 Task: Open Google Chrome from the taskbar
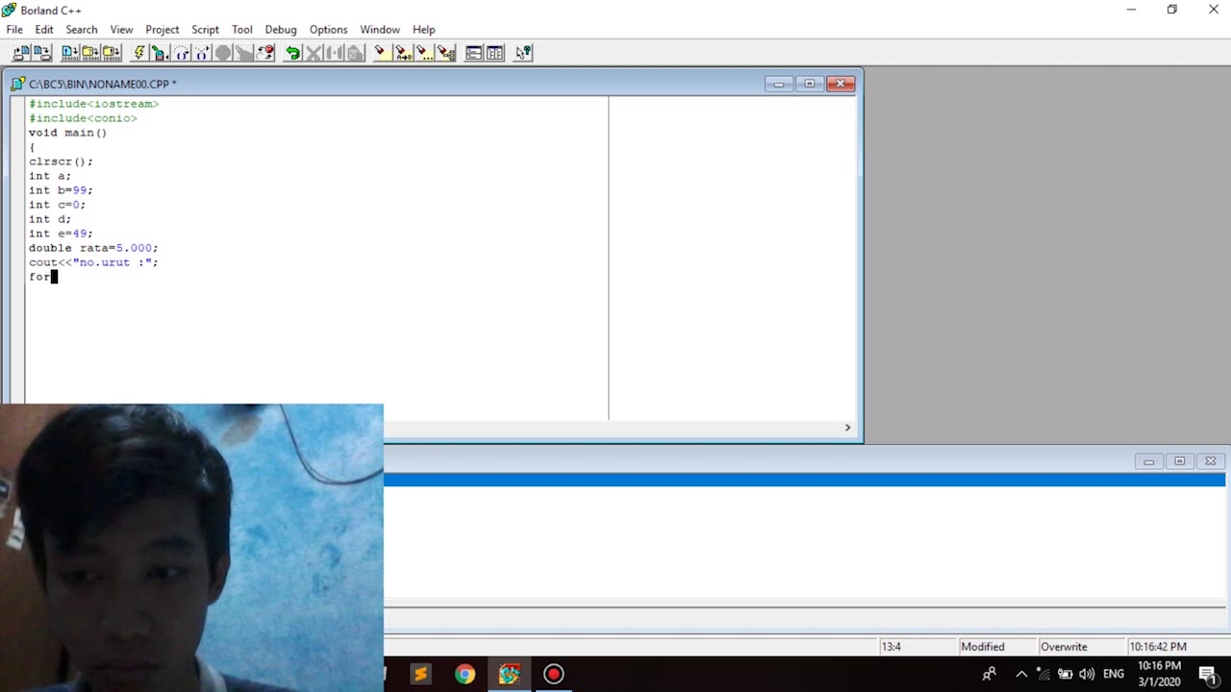(465, 675)
